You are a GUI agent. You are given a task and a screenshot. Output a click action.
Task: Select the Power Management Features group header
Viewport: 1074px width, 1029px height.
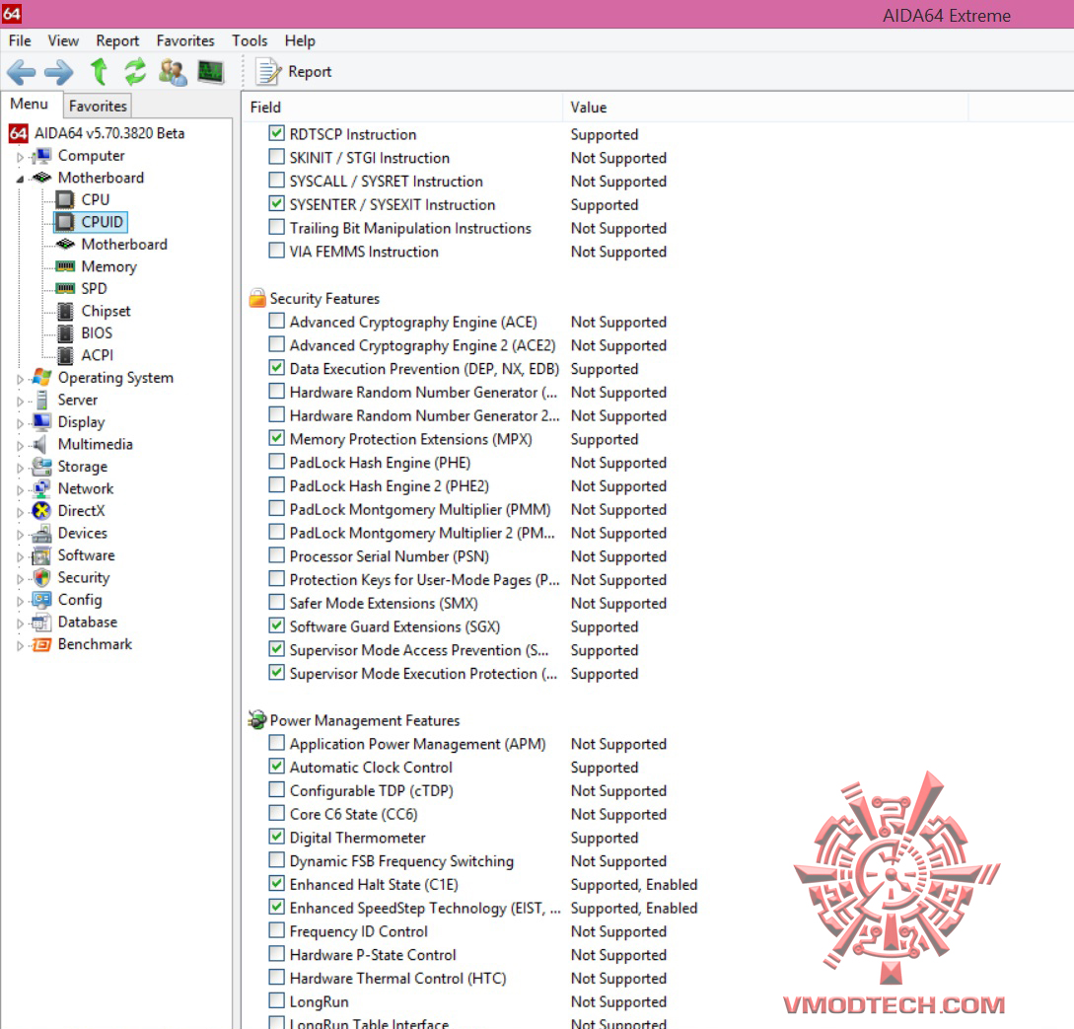tap(364, 720)
